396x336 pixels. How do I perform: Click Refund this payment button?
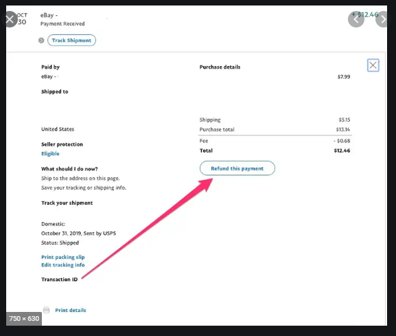237,168
